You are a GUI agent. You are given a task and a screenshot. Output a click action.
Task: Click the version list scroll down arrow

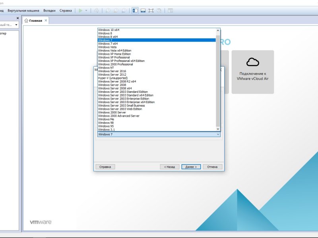coord(218,129)
